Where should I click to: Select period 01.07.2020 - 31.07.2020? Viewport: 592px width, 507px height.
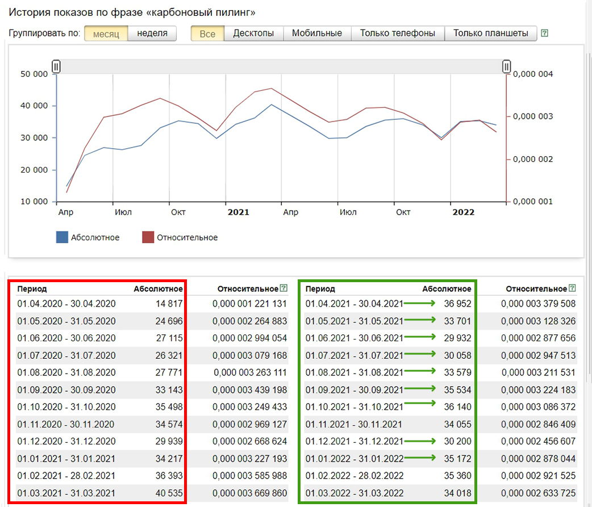coord(66,355)
